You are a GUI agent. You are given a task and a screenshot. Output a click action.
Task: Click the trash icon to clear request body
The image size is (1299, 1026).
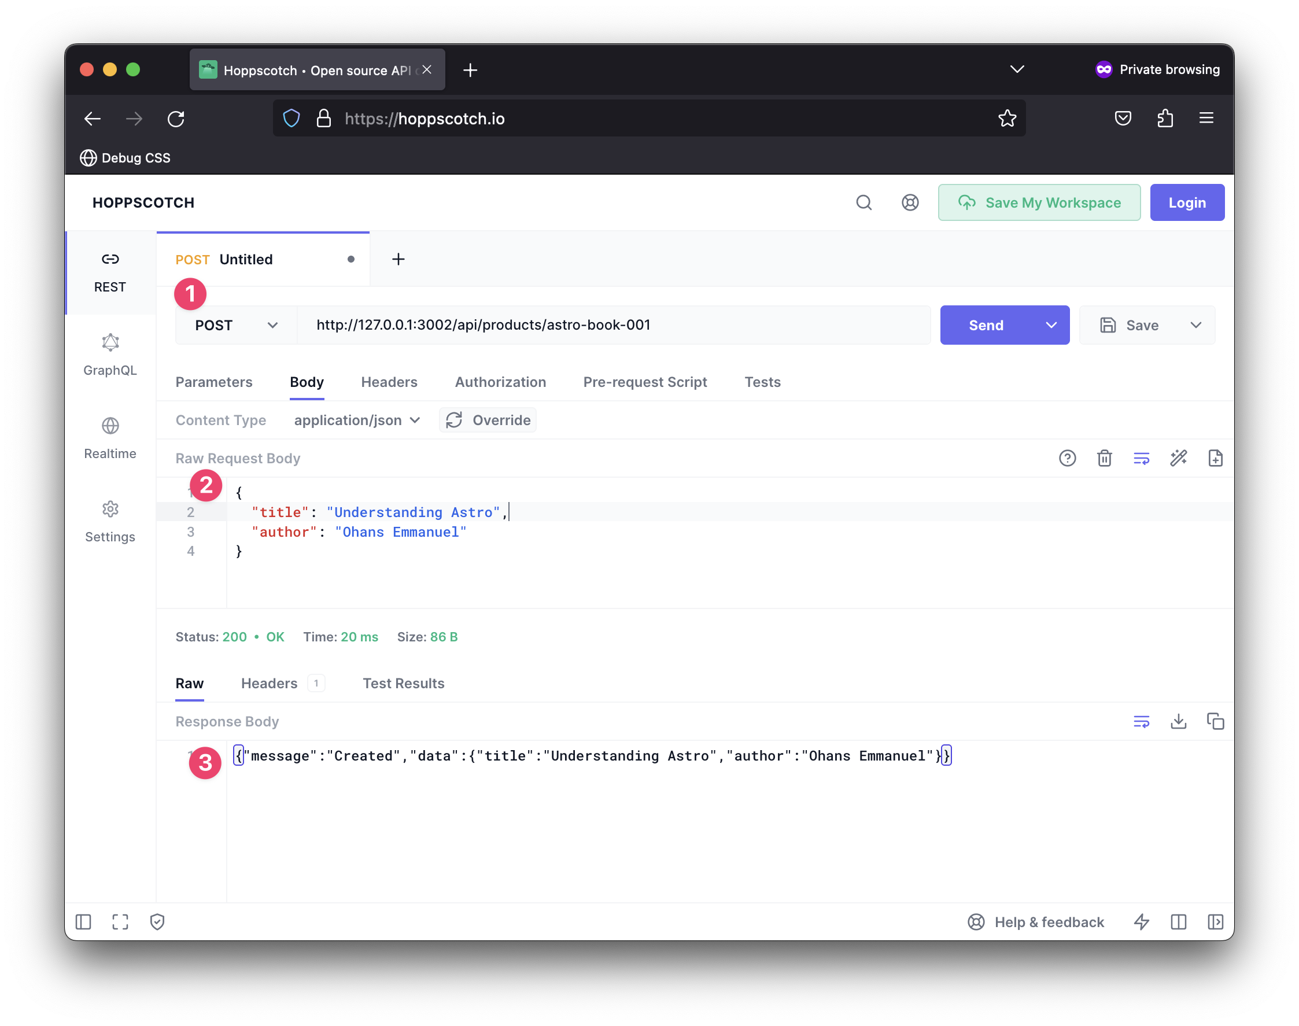tap(1104, 458)
